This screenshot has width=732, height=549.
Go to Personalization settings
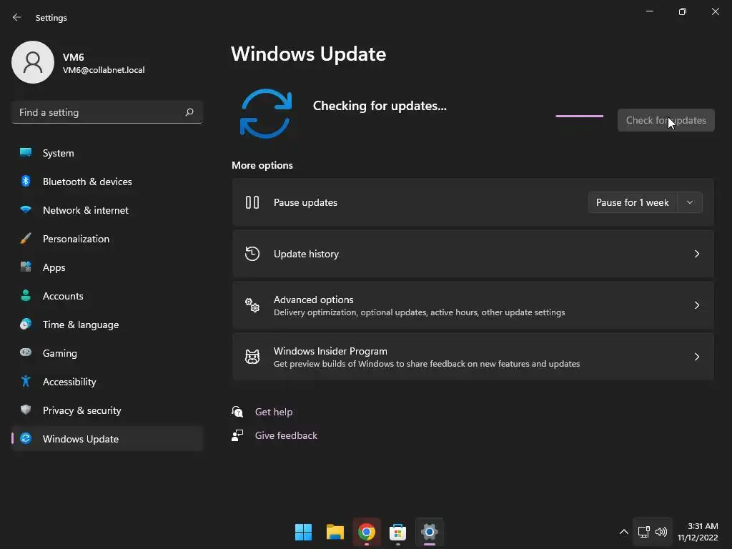click(x=107, y=239)
